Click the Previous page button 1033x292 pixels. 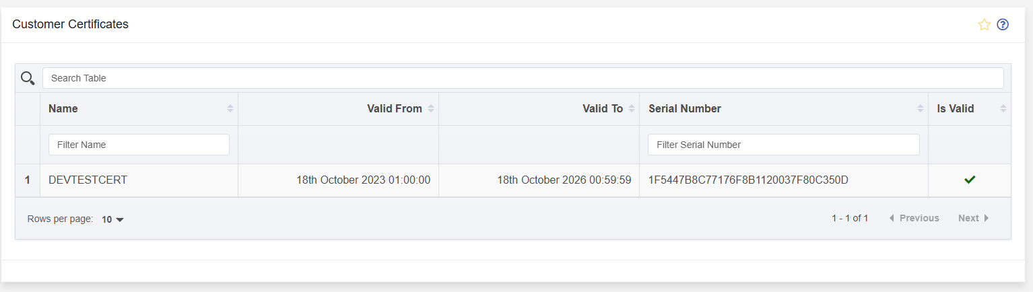[914, 218]
